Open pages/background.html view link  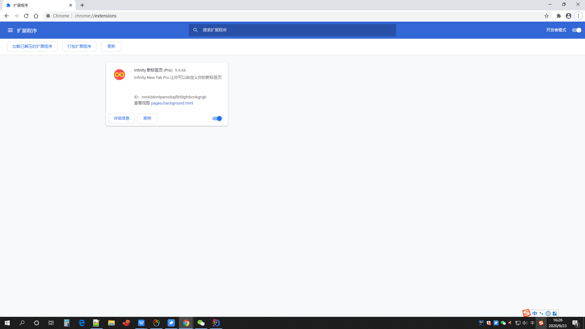click(x=172, y=103)
